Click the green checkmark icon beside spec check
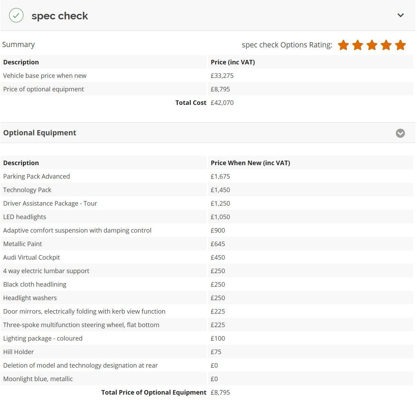Viewport: 417px width, 405px height. tap(16, 16)
